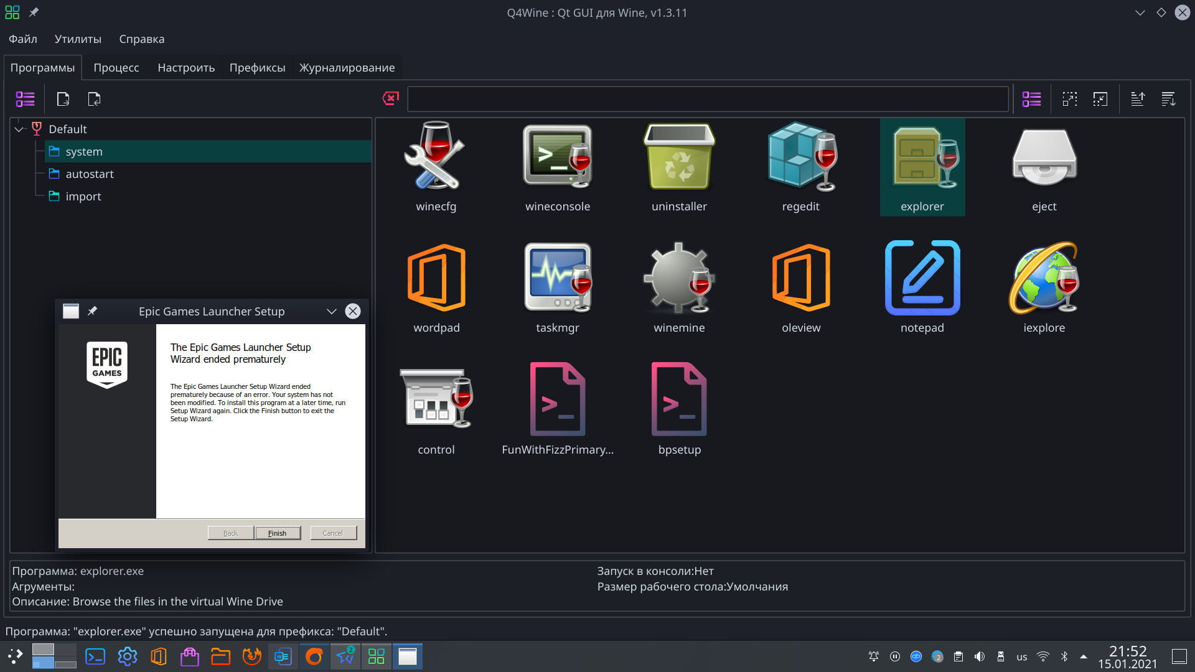Switch icon list view mode on the right toolbar
Image resolution: width=1195 pixels, height=672 pixels.
tap(1031, 98)
